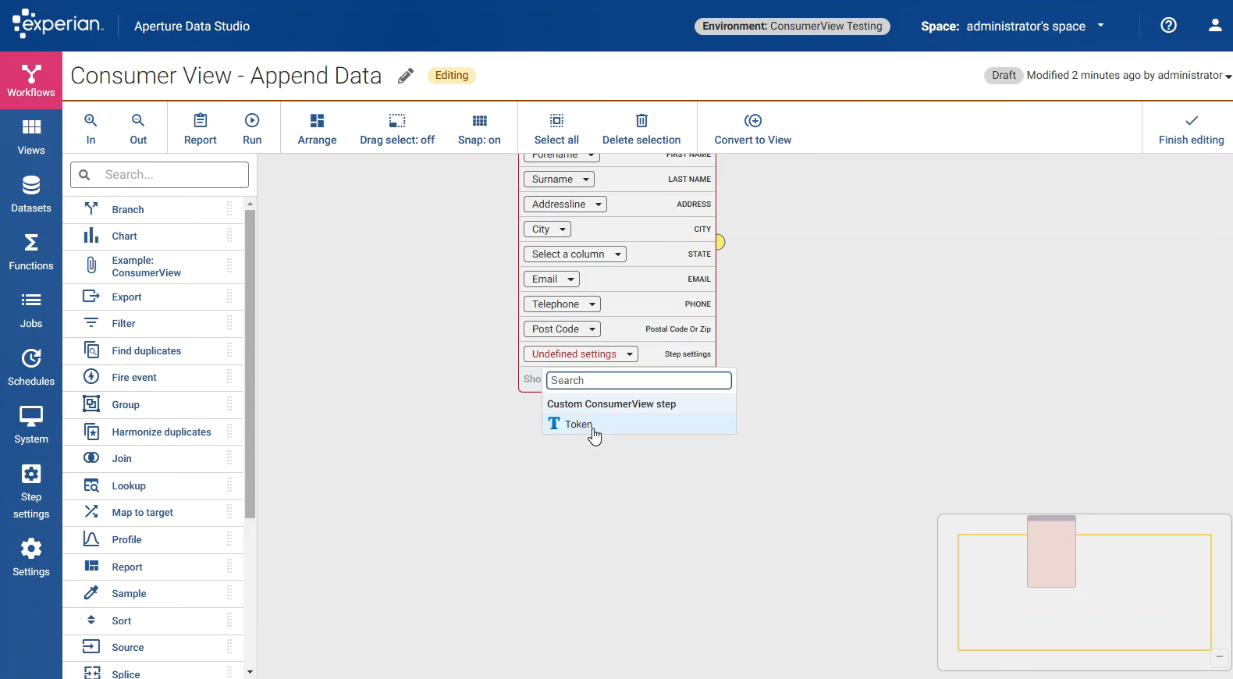This screenshot has height=679, width=1233.
Task: Select the Source step
Action: [153, 647]
